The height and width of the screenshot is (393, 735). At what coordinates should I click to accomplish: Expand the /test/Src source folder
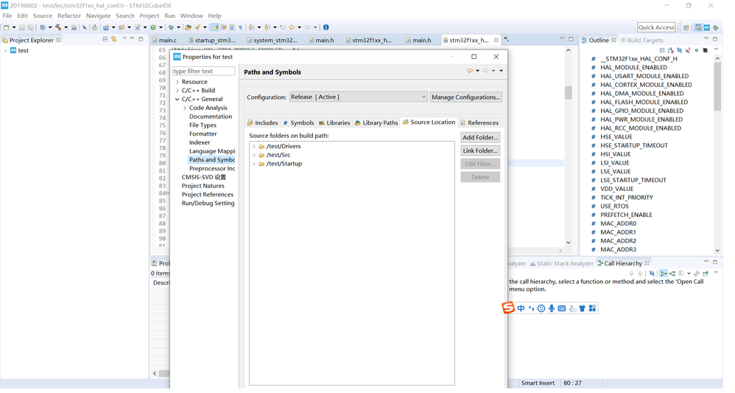pyautogui.click(x=254, y=155)
